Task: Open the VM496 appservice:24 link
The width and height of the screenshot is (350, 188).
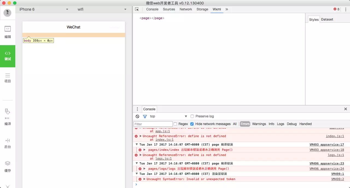Action: point(327,169)
